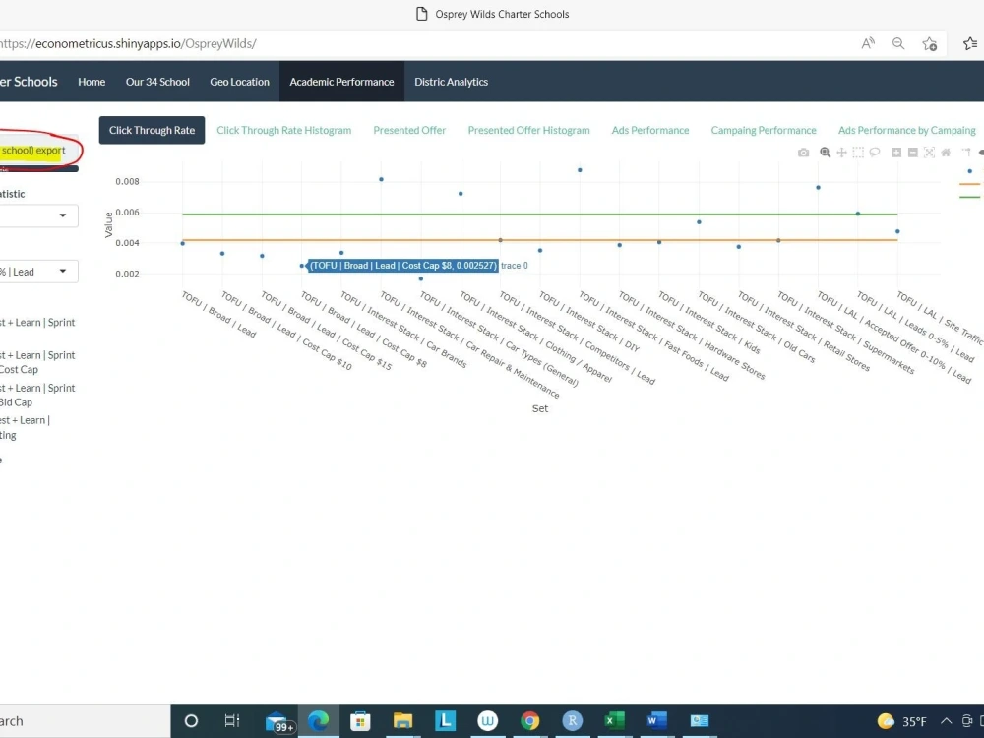Viewport: 984px width, 738px height.
Task: Choose the Lasso Select tool
Action: [x=875, y=153]
